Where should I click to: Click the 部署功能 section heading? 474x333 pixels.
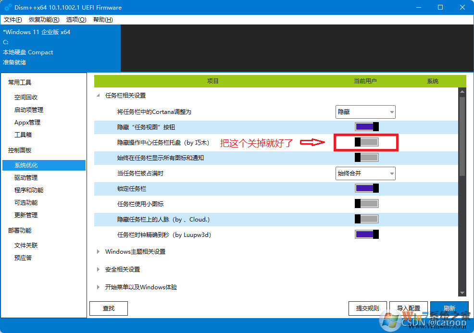[20, 231]
